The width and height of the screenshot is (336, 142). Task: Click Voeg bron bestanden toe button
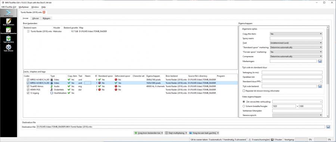[149, 133]
